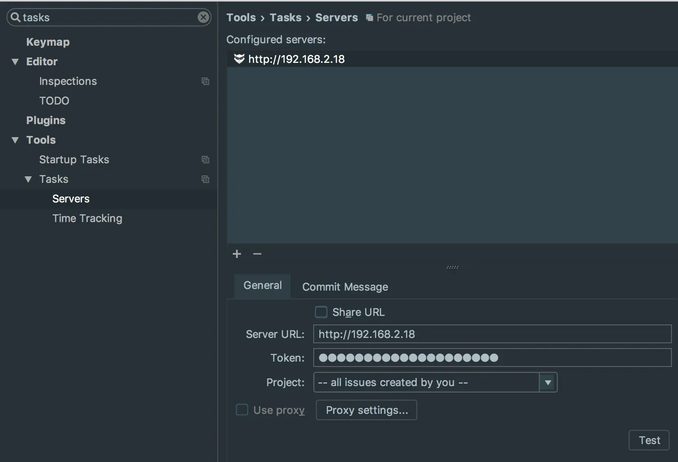Open Proxy settings dialog

pos(366,410)
